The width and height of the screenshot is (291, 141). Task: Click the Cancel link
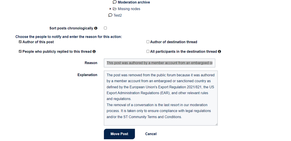pos(151,134)
